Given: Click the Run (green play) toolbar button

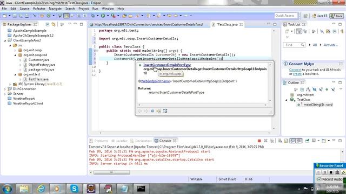Looking at the screenshot, I should coord(103,16).
